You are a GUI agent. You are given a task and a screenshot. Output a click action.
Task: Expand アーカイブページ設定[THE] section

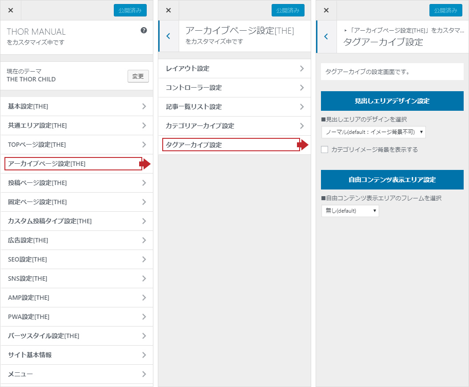point(73,164)
